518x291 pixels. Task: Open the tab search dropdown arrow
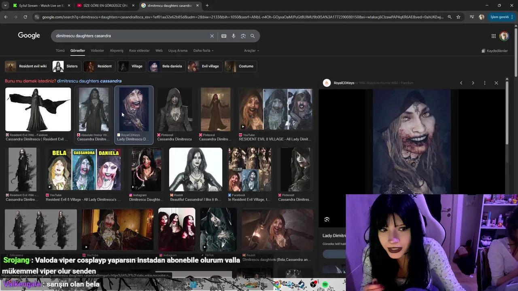pos(5,6)
